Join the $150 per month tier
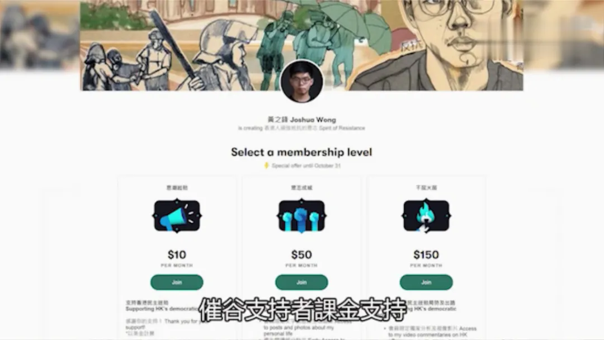Viewport: 604px width, 340px height. click(426, 282)
